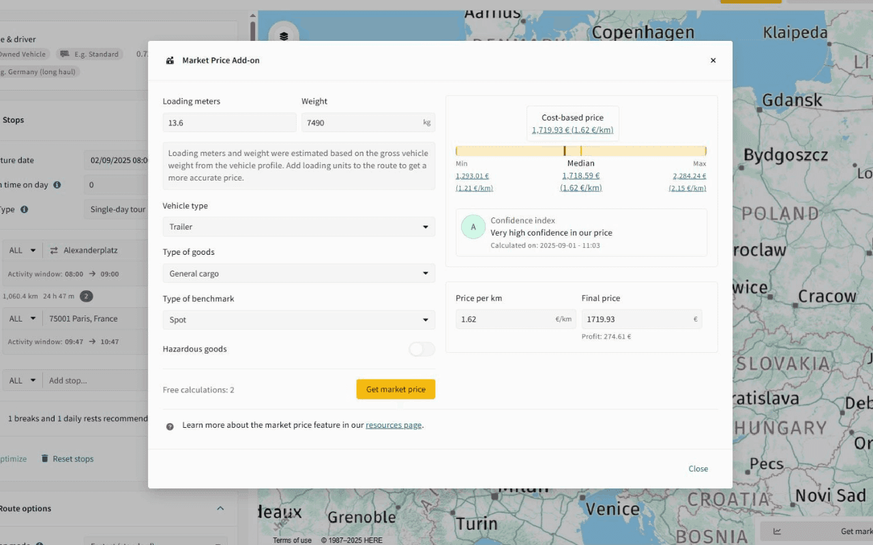
Task: Click the Market Price Add-on header icon
Action: click(x=170, y=61)
